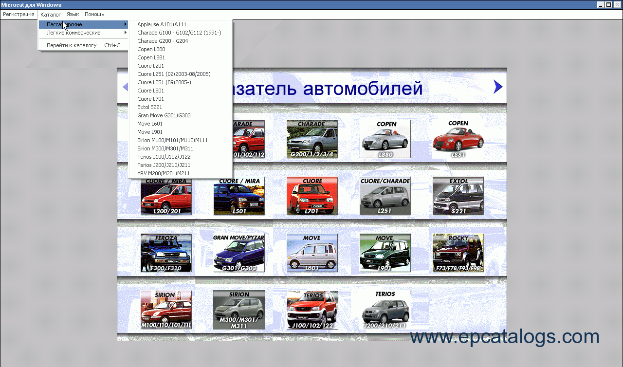Click Перейти к каталогу menu entry
This screenshot has width=623, height=367.
[72, 45]
